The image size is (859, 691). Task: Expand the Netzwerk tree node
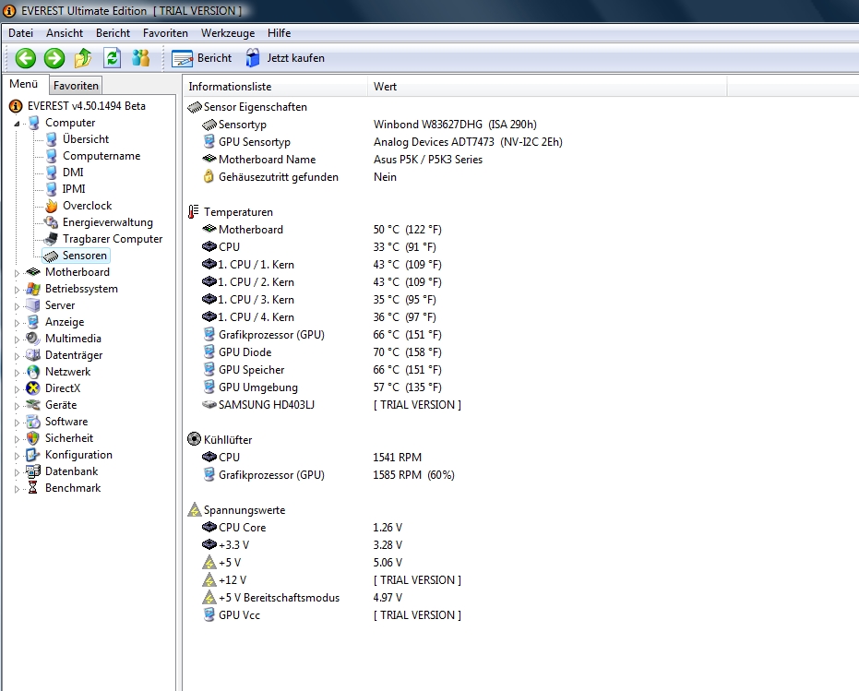(17, 373)
